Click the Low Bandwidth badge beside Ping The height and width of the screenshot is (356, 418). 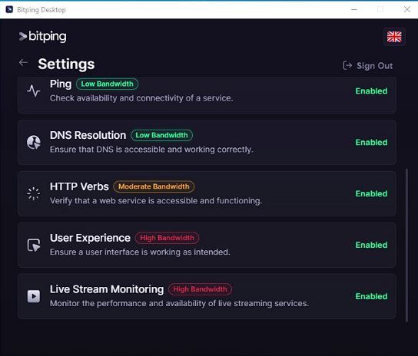(x=107, y=84)
